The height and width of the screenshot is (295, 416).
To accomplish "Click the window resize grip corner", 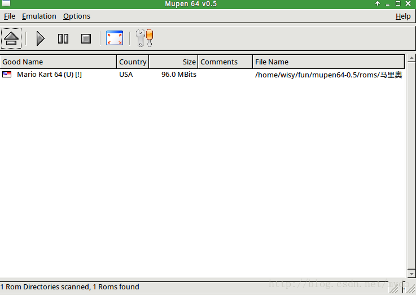I will pyautogui.click(x=410, y=288).
